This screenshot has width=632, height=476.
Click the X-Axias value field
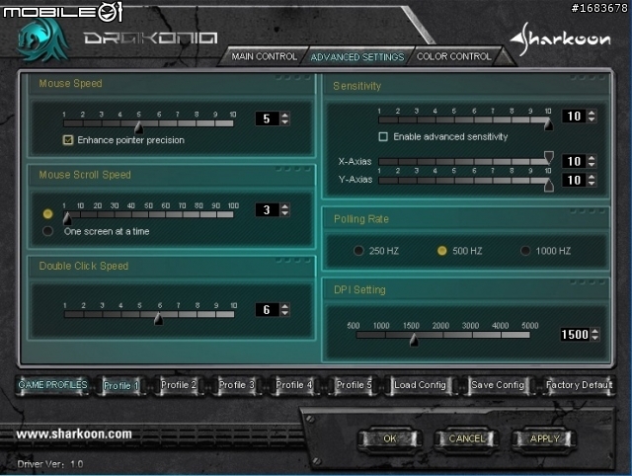point(574,161)
